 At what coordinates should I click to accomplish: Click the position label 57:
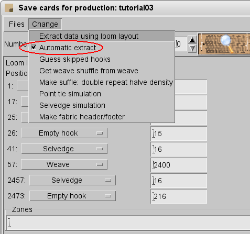[13, 164]
